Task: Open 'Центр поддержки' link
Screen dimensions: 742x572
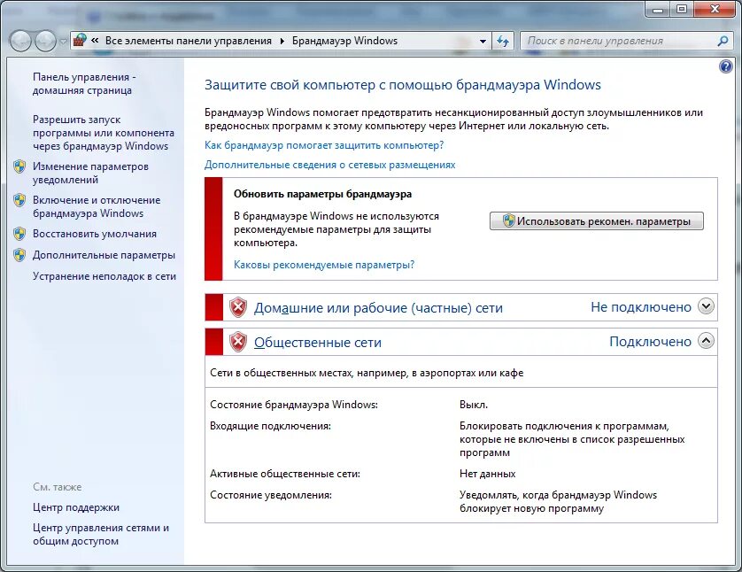Action: click(76, 507)
